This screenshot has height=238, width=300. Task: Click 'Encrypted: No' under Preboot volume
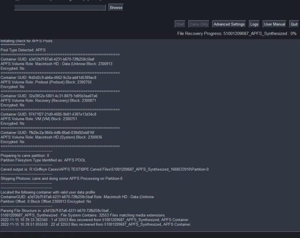point(12,87)
